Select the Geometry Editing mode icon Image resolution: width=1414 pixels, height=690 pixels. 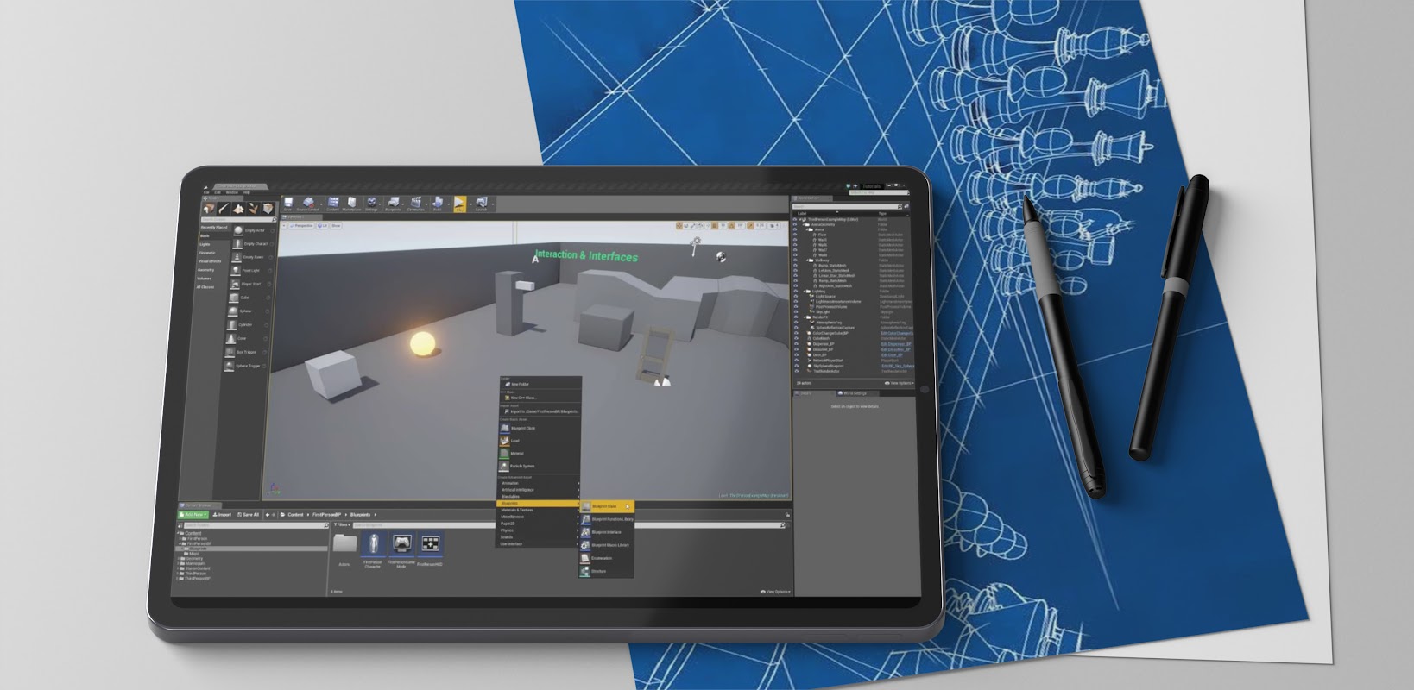tap(268, 209)
